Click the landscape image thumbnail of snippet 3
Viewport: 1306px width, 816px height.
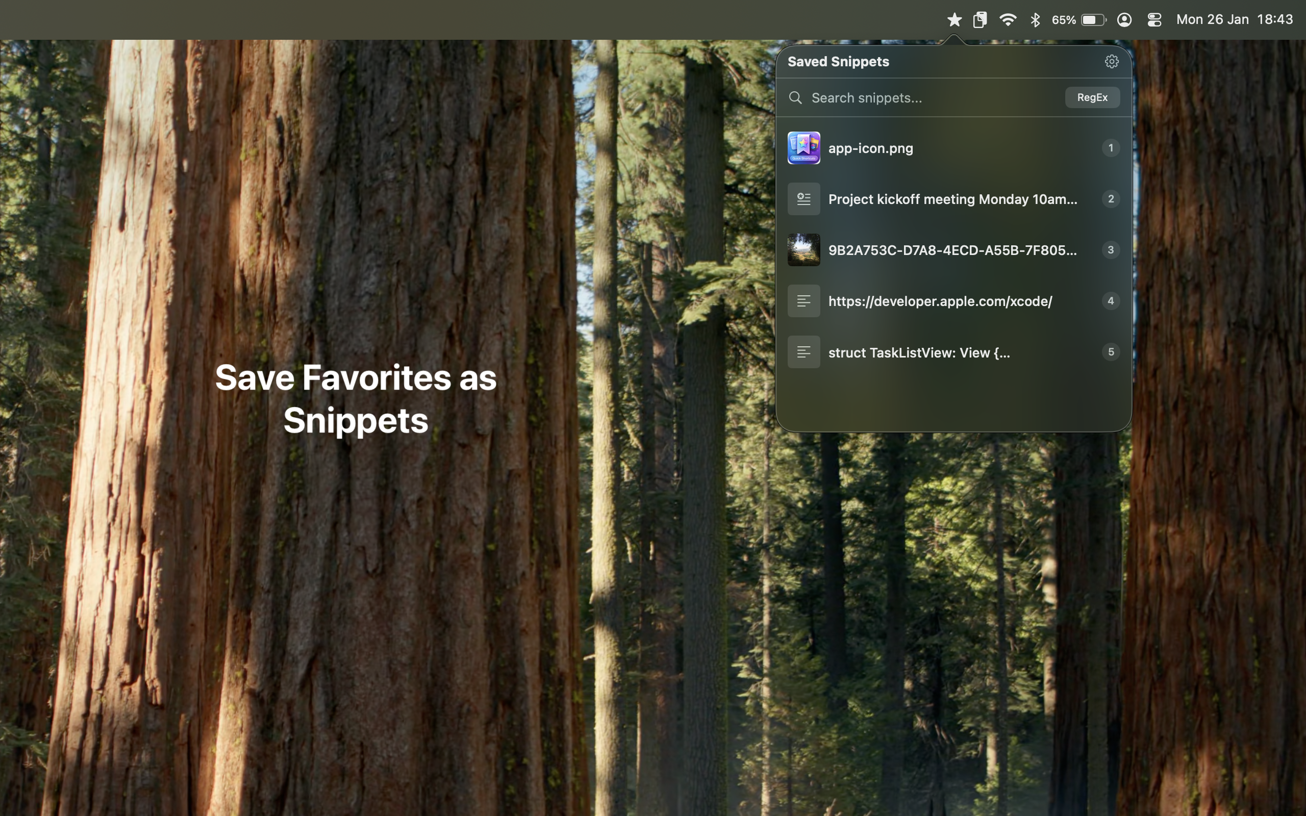803,249
